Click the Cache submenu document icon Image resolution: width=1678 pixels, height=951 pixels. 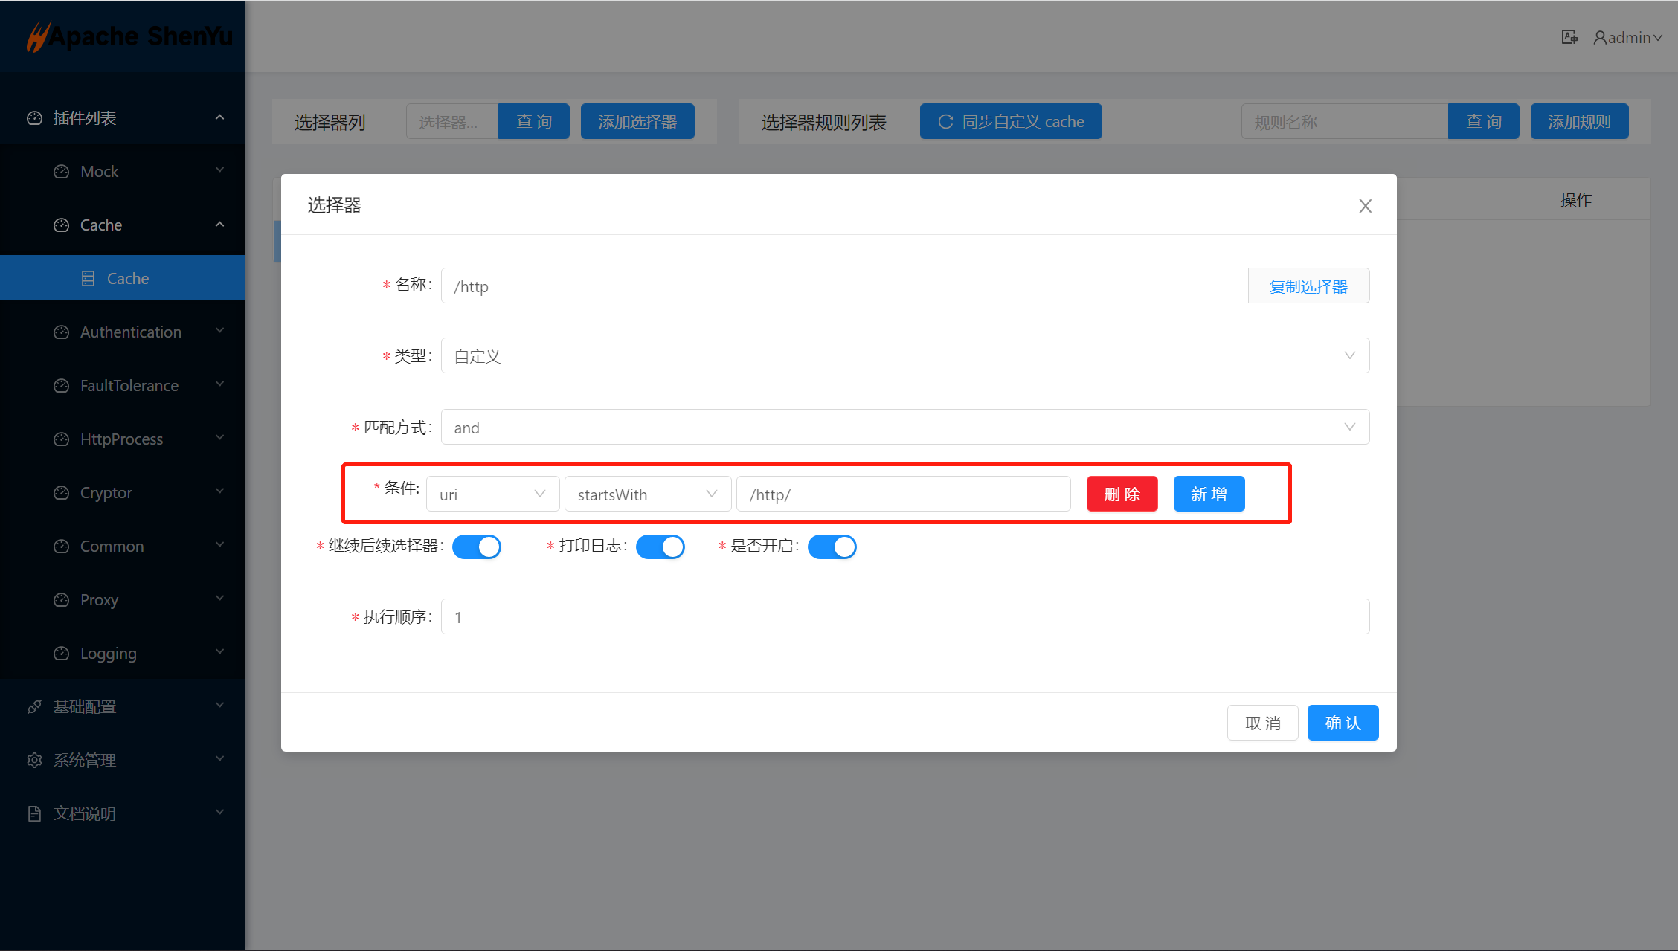coord(88,279)
